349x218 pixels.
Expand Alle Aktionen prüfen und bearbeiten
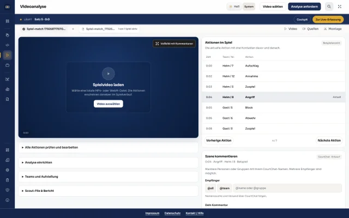click(108, 148)
